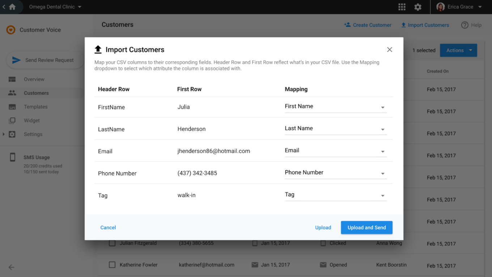Click the collapse sidebar arrow icon
Screen dimensions: 492x277
pyautogui.click(x=12, y=267)
